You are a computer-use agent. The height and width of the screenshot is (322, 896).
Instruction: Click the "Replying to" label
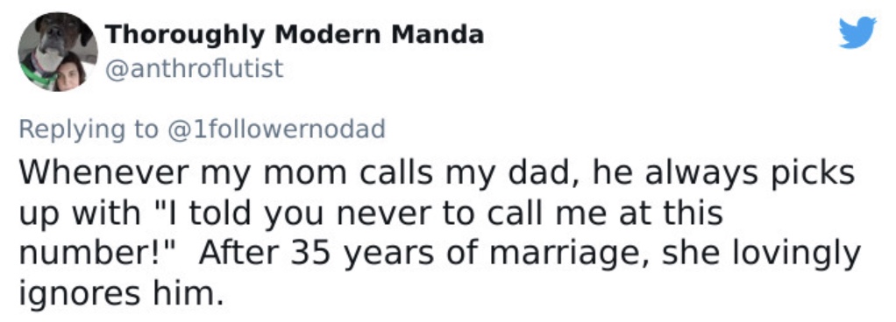[x=89, y=130]
